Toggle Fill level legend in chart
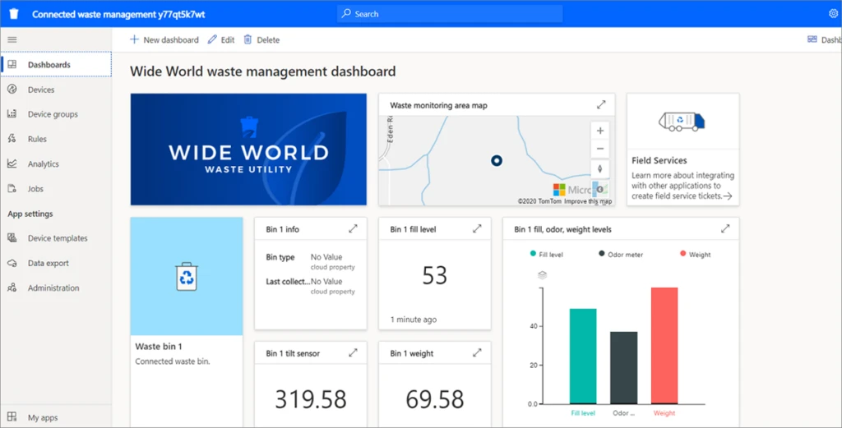 point(547,254)
